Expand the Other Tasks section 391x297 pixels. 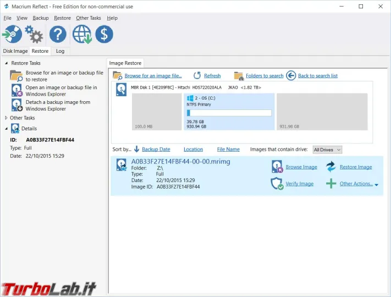(6, 118)
